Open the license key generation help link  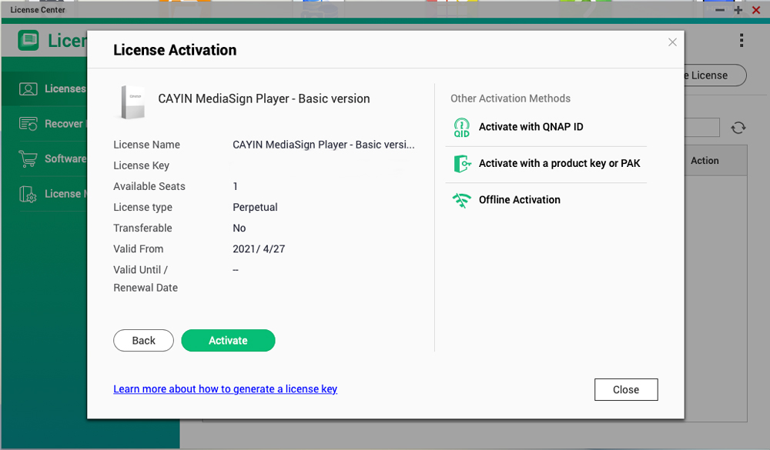[x=226, y=389]
